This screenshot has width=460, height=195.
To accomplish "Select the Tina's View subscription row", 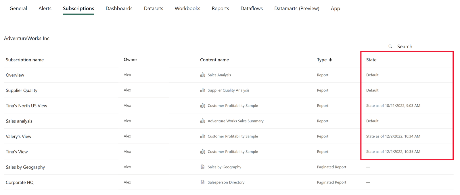I will pyautogui.click(x=229, y=152).
